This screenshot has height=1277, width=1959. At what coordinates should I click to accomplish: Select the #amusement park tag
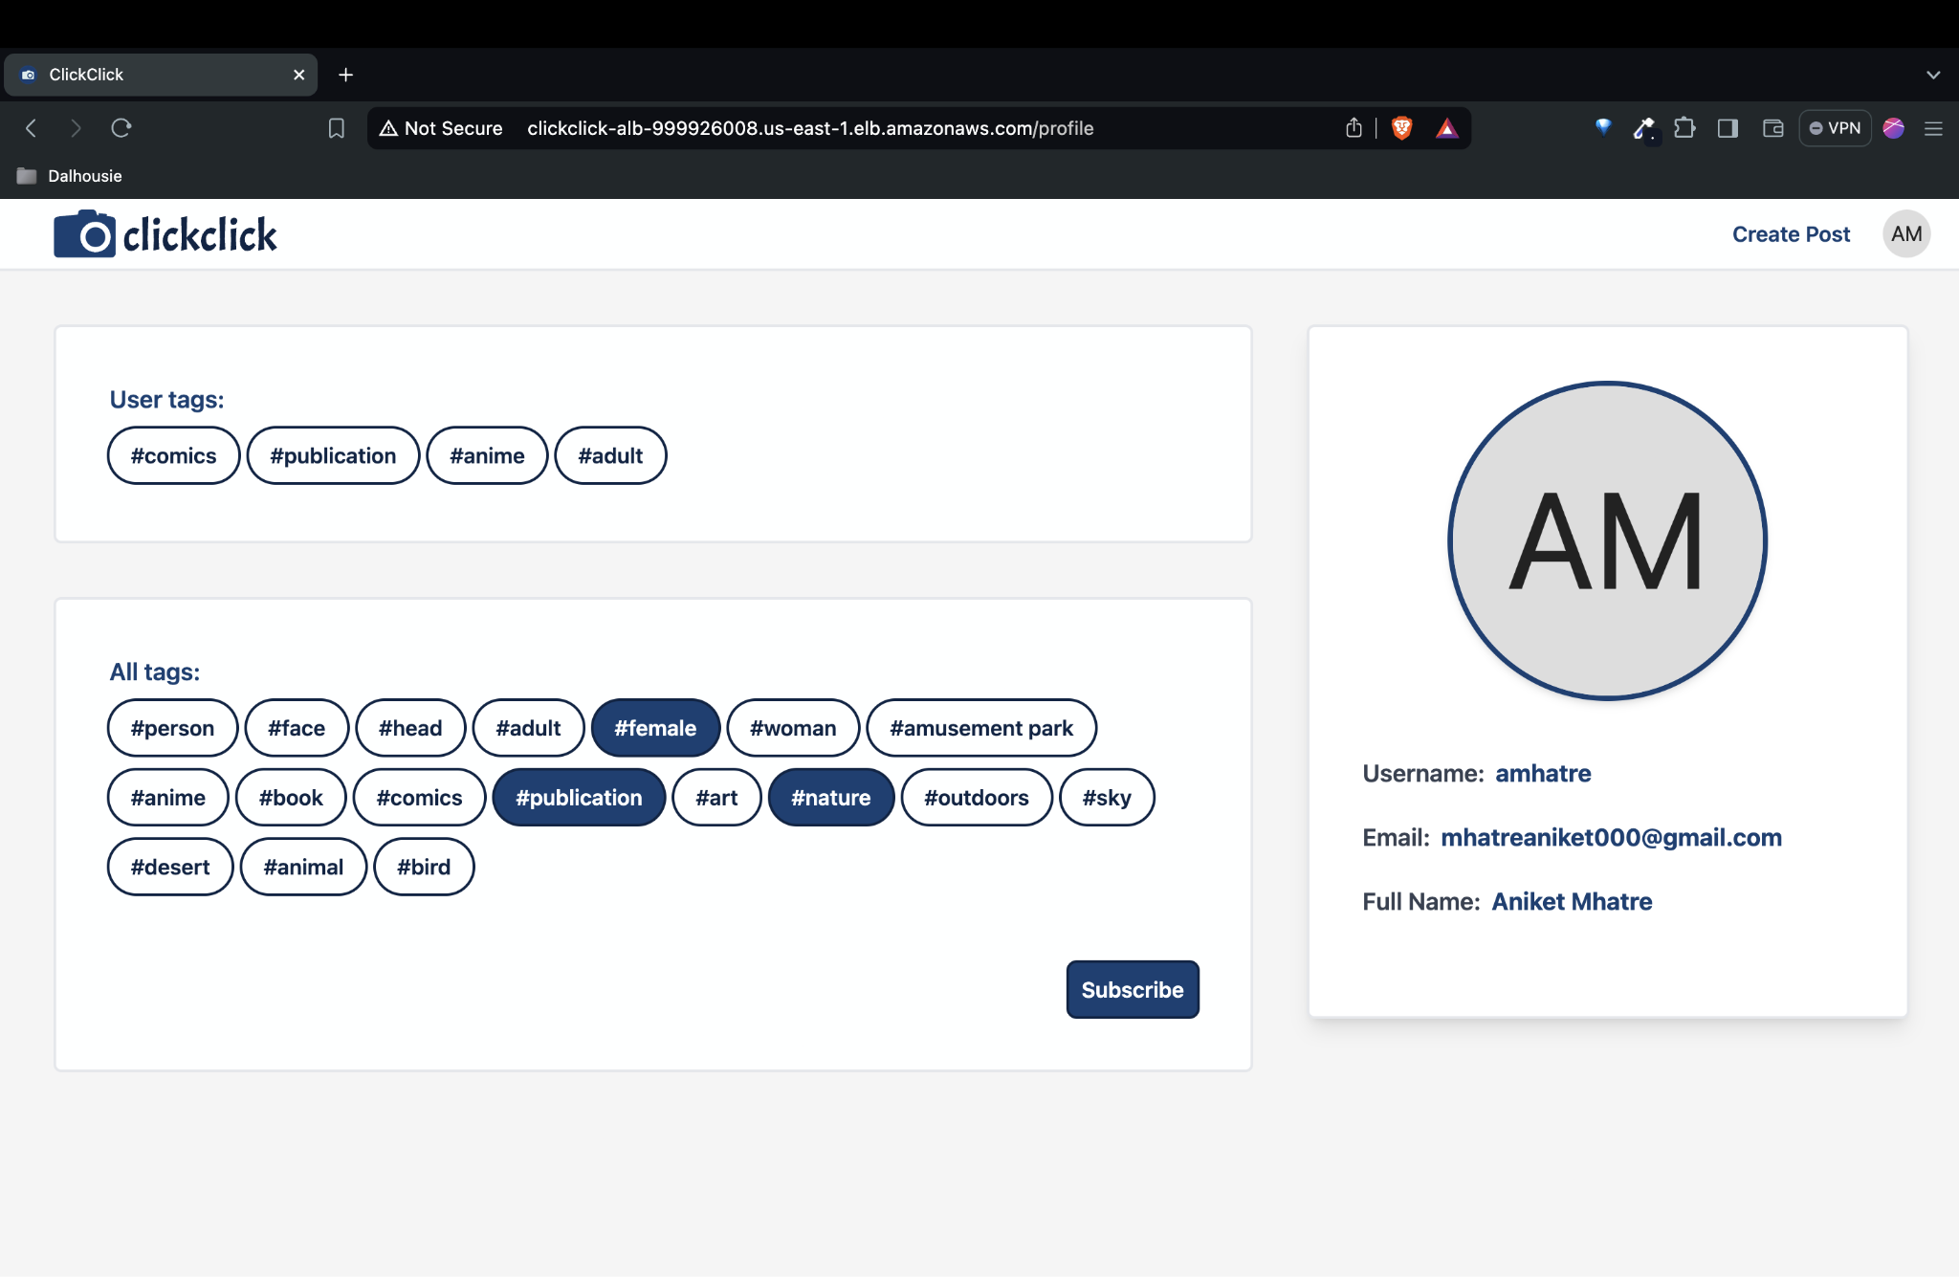(x=981, y=728)
